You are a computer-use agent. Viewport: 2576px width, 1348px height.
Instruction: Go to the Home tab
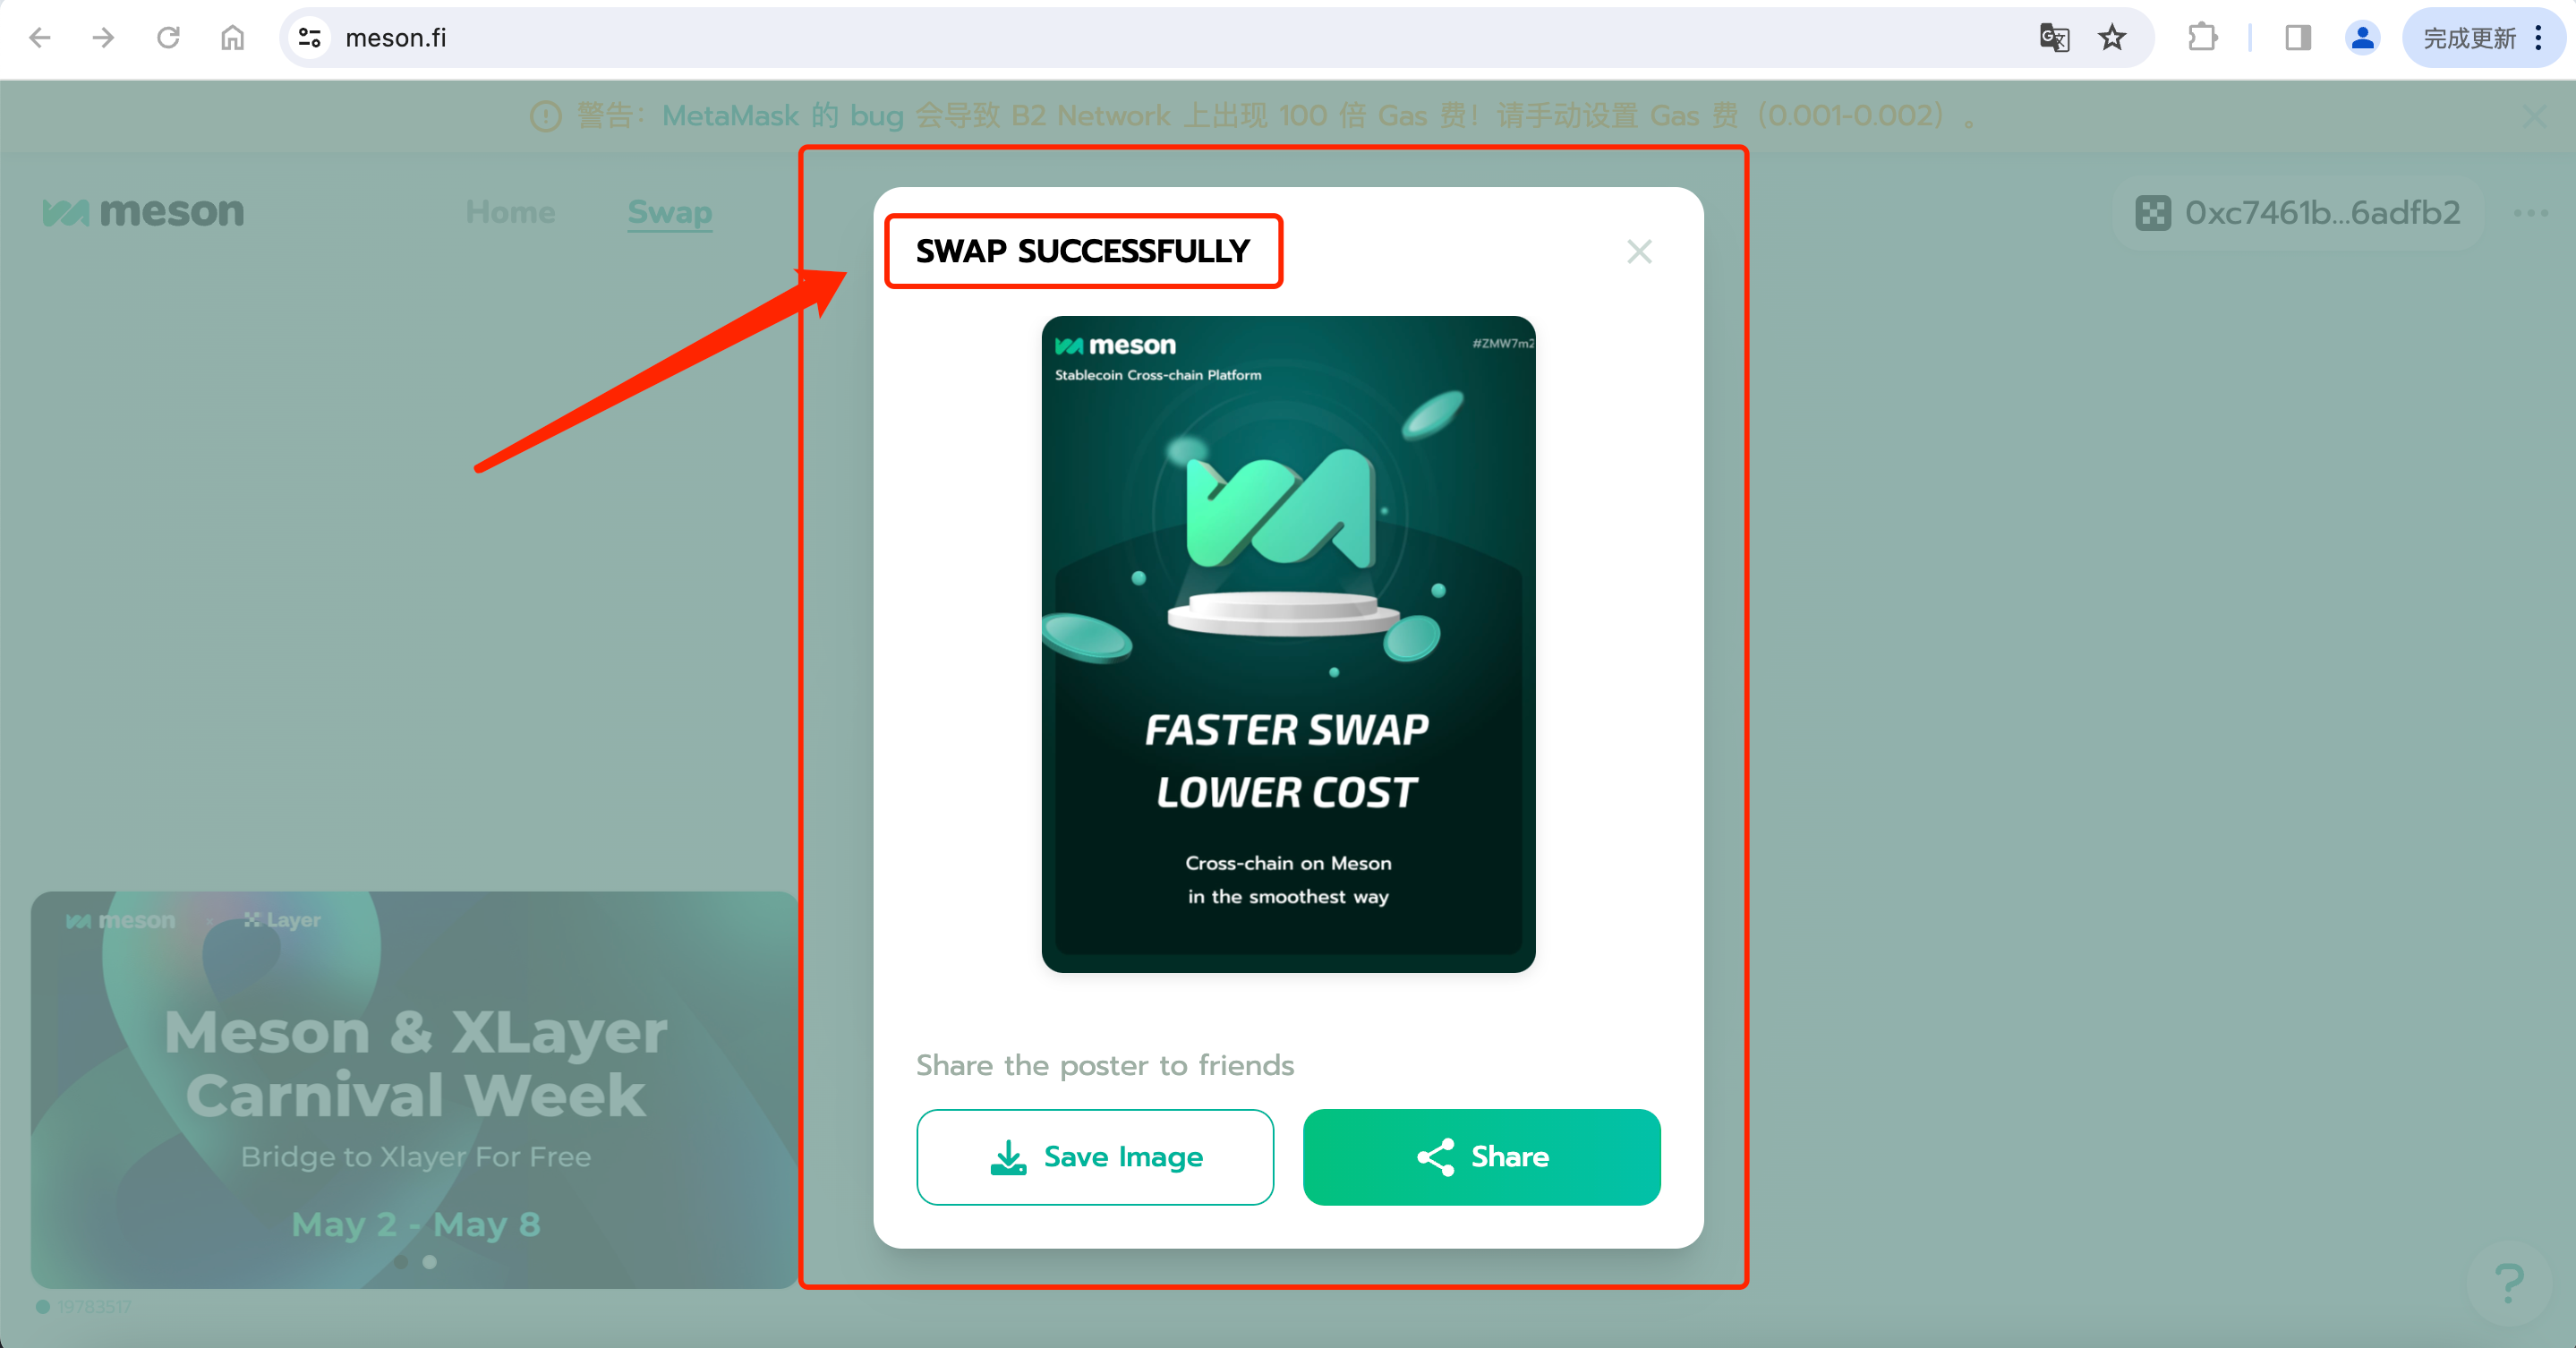(x=510, y=212)
